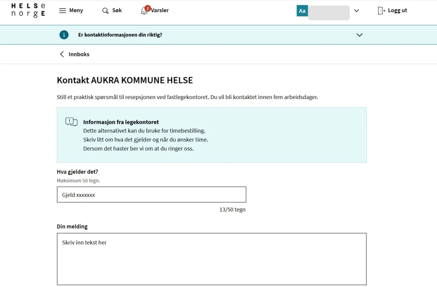Return to Innboks via the text link
437x287 pixels.
coord(79,54)
